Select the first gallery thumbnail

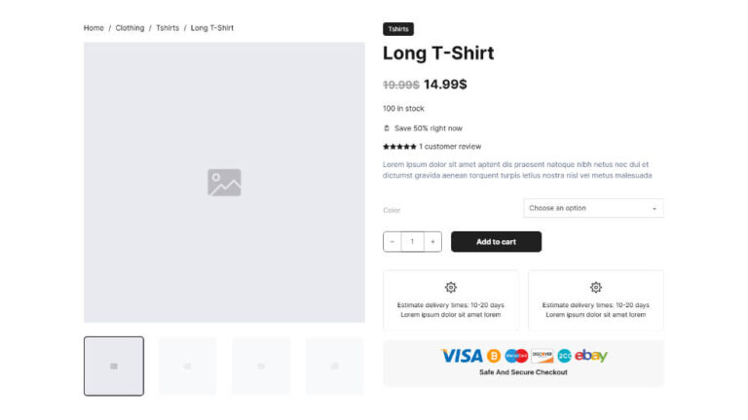114,366
